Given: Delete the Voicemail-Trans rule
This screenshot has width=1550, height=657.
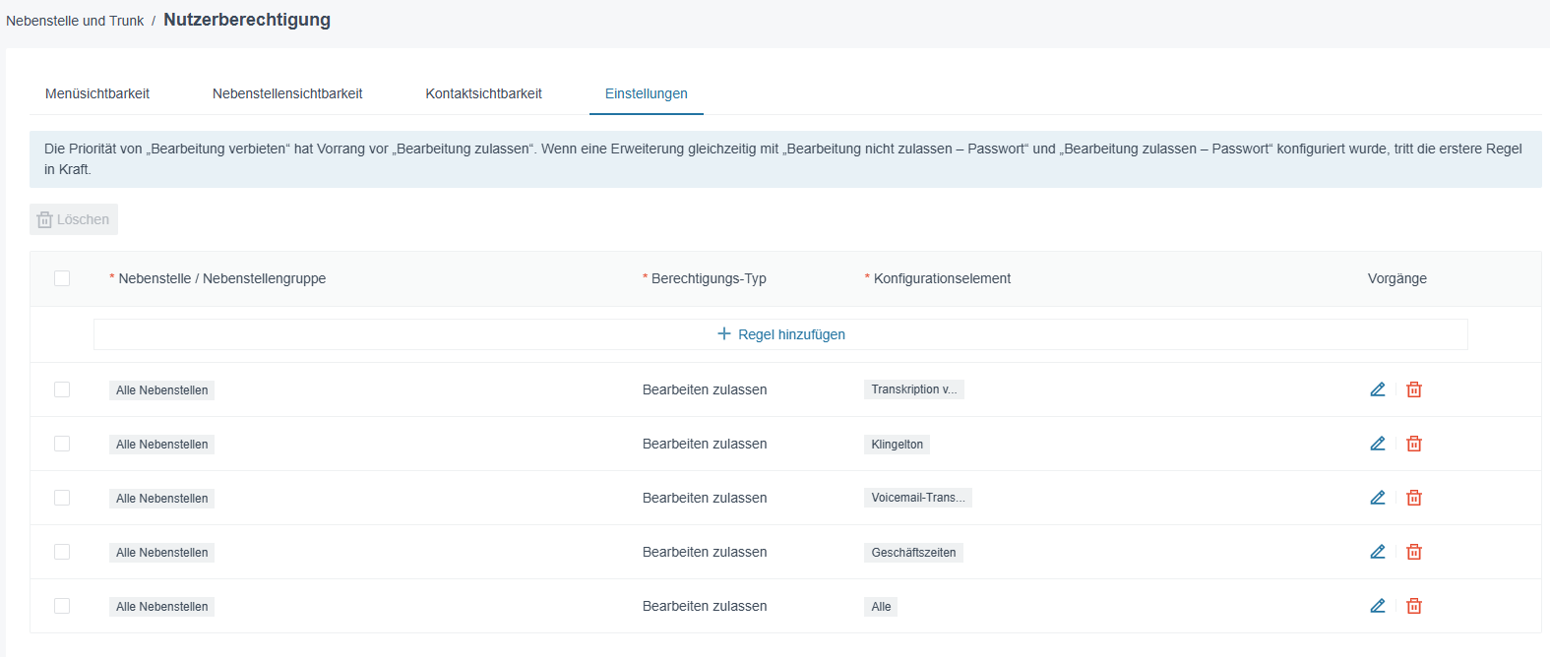Looking at the screenshot, I should pos(1414,498).
